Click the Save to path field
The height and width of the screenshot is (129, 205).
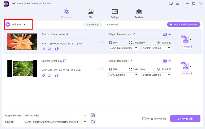coord(52,122)
